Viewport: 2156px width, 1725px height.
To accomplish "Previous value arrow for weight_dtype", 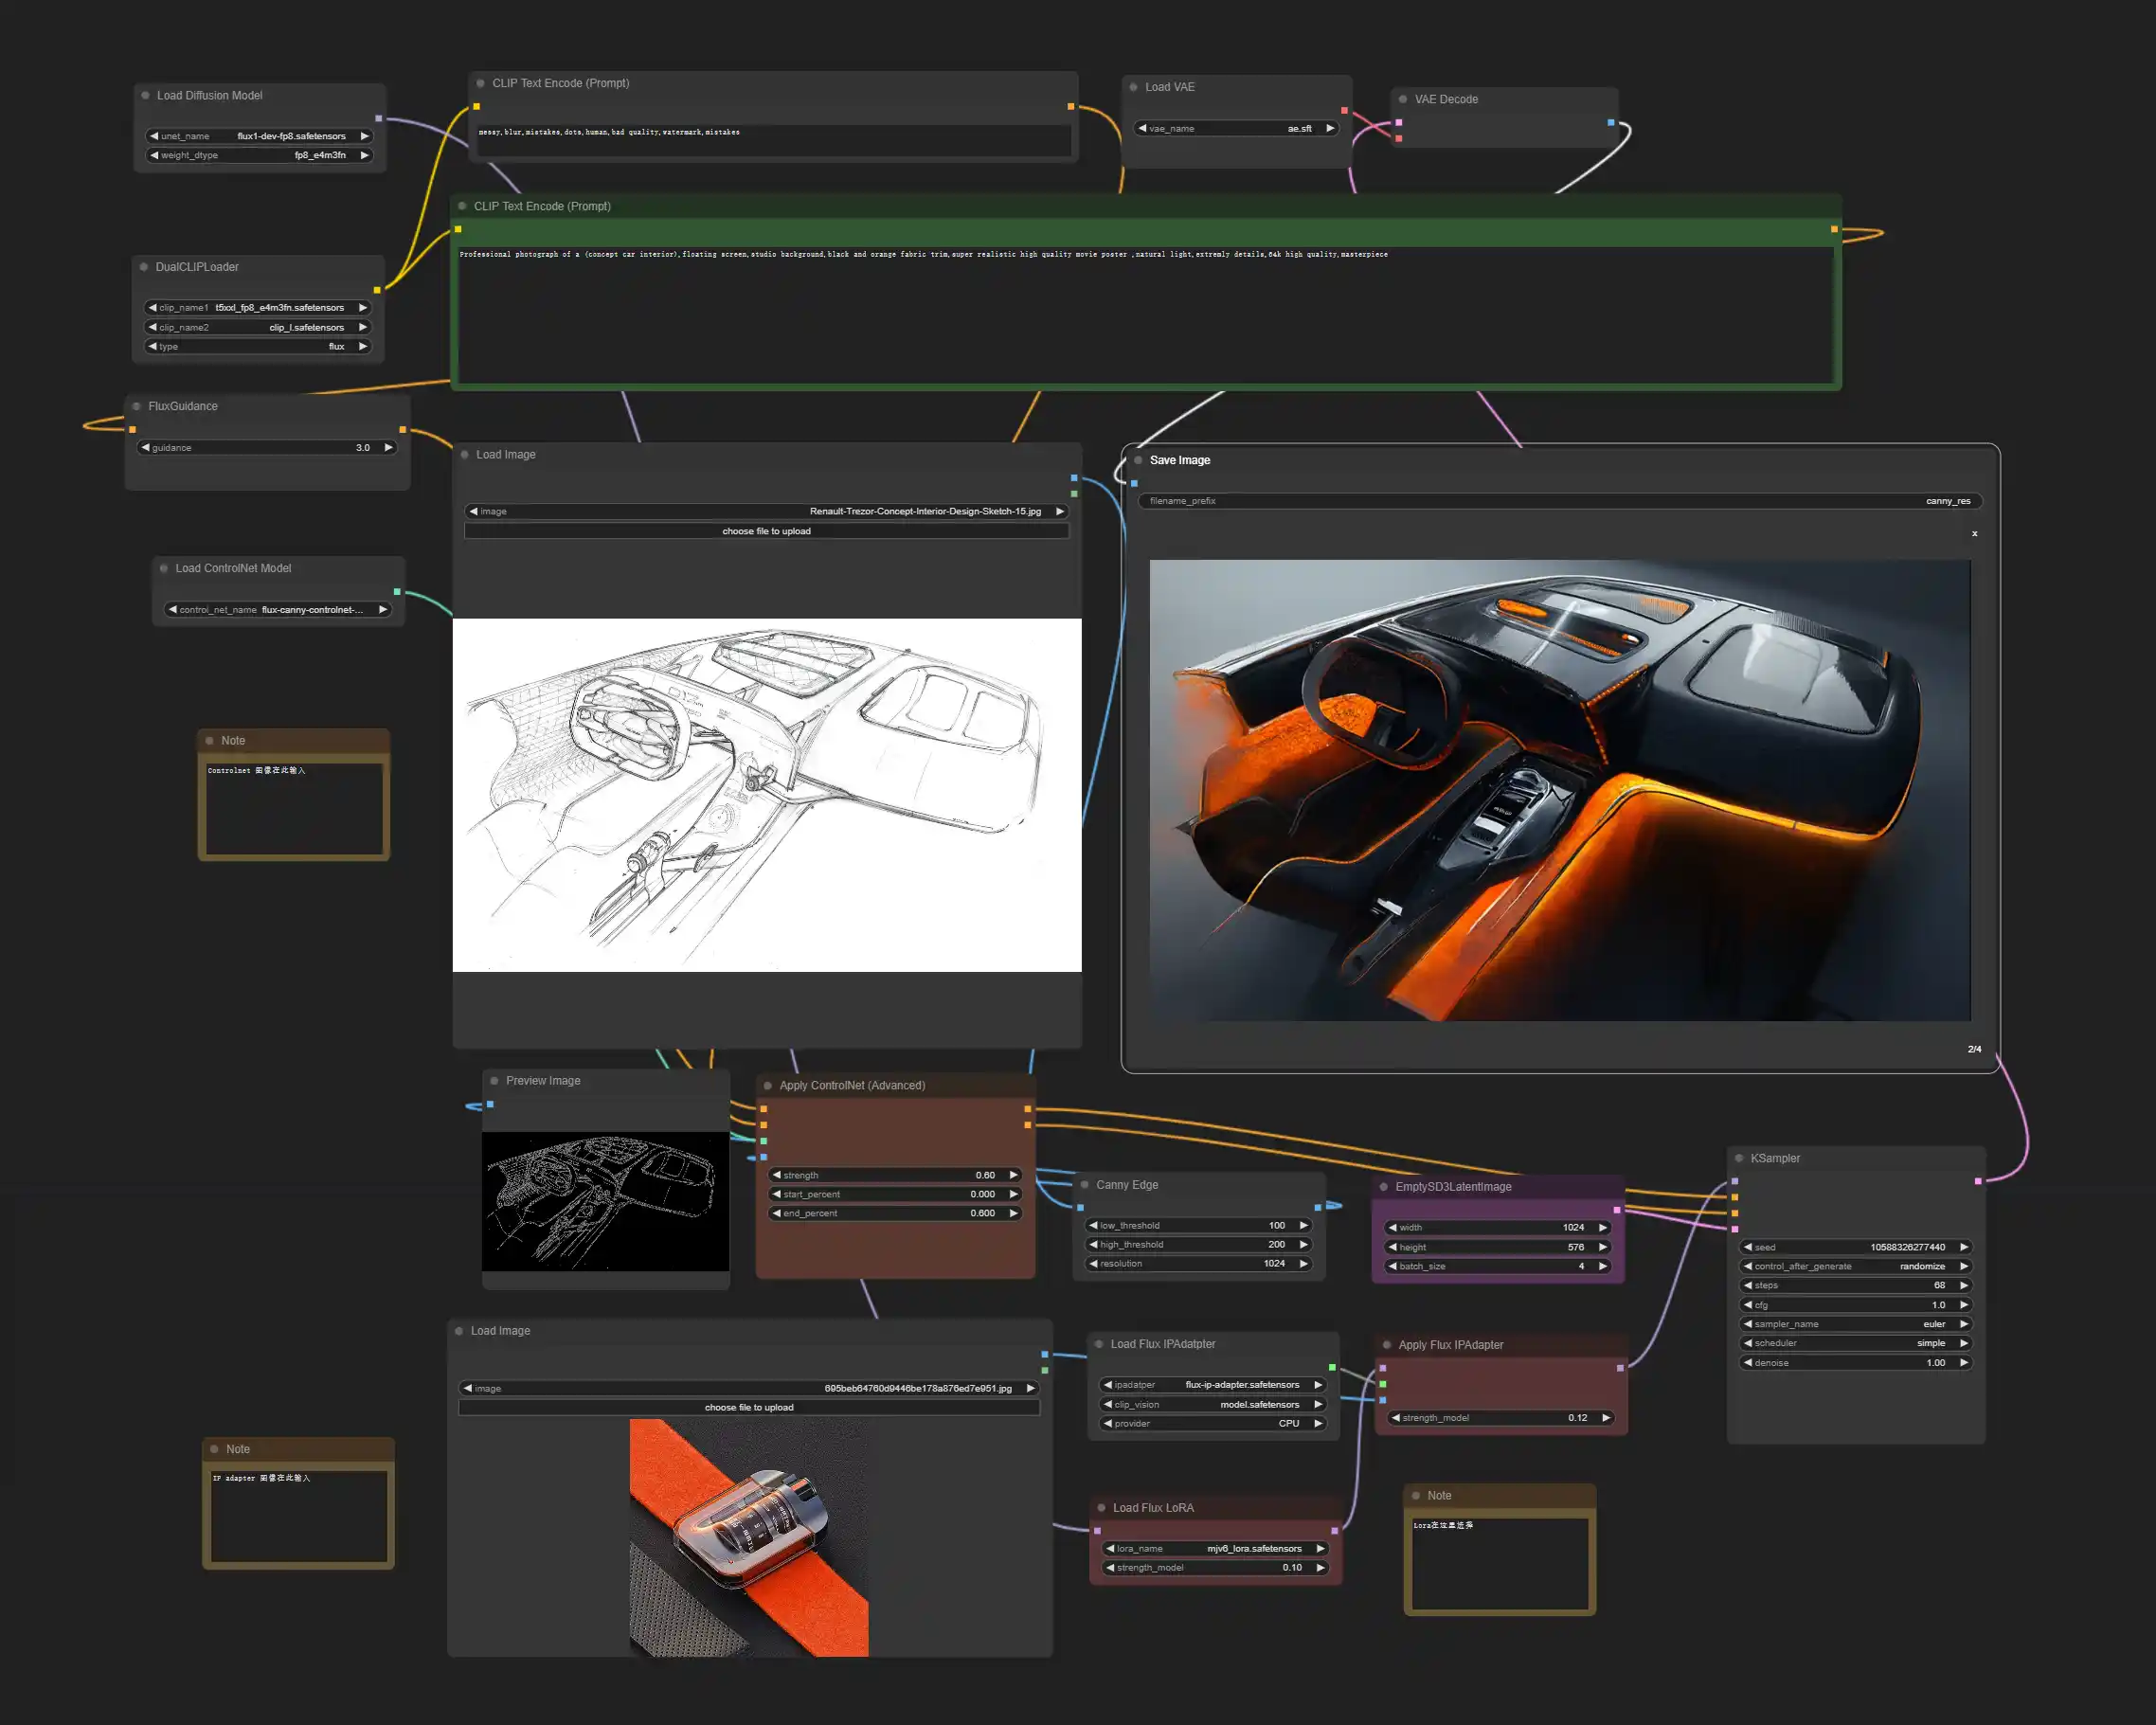I will coord(154,155).
